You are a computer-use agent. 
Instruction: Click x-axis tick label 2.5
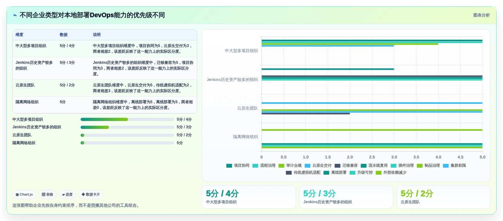tap(372, 157)
